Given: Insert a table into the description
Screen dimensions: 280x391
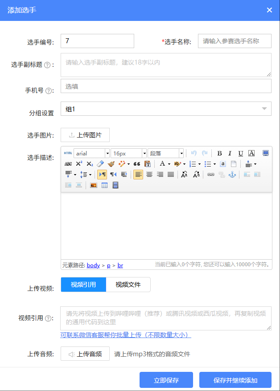Looking at the screenshot, I should point(104,185).
